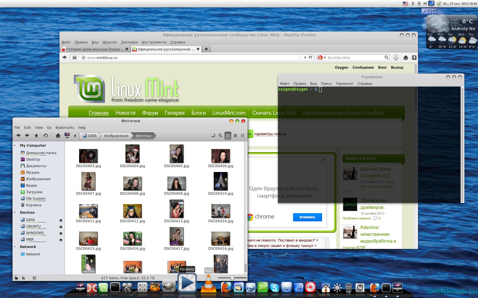Reload page in Firefox address bar
Image resolution: width=478 pixels, height=298 pixels.
click(x=310, y=57)
